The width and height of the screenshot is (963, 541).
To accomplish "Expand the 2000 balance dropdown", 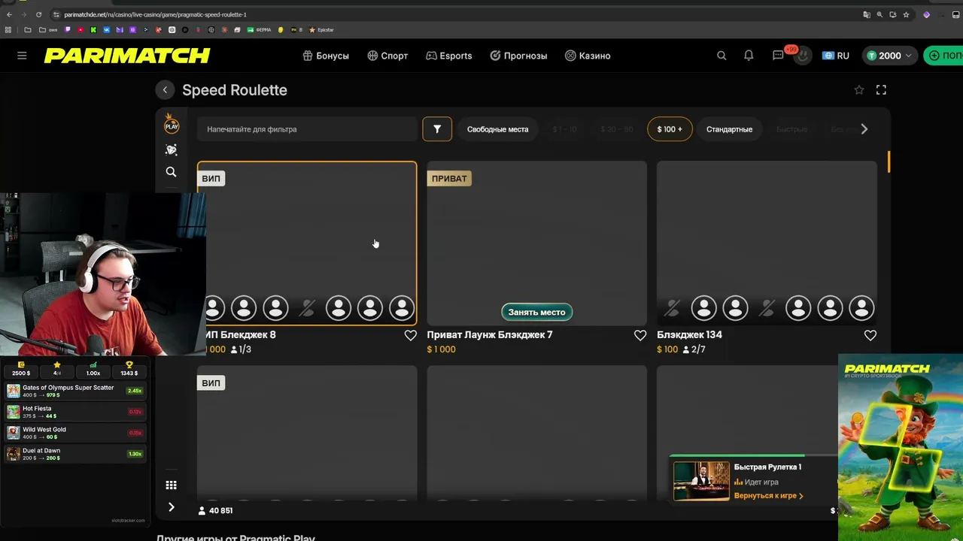I will point(889,56).
